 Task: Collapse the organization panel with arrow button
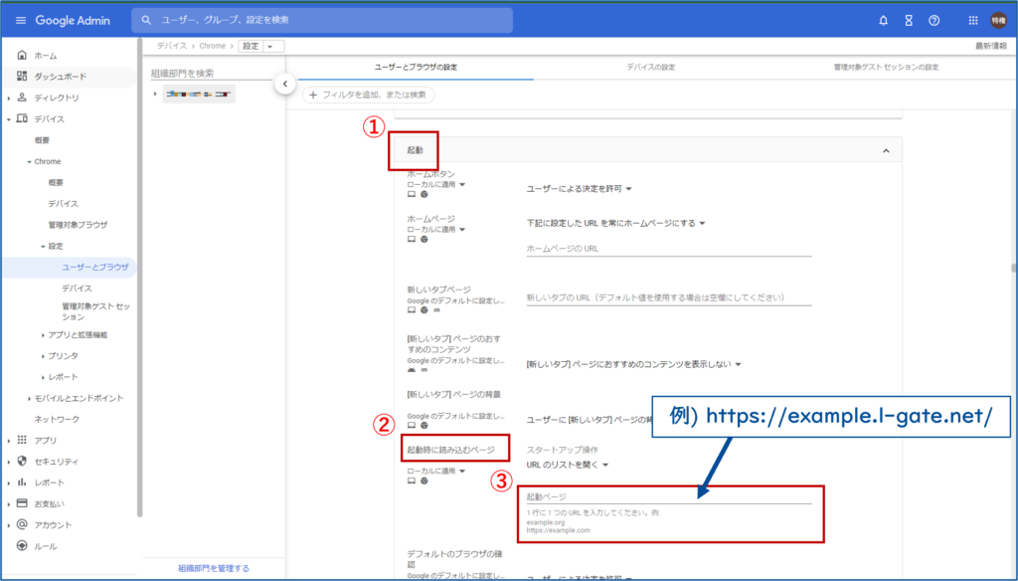[x=285, y=84]
